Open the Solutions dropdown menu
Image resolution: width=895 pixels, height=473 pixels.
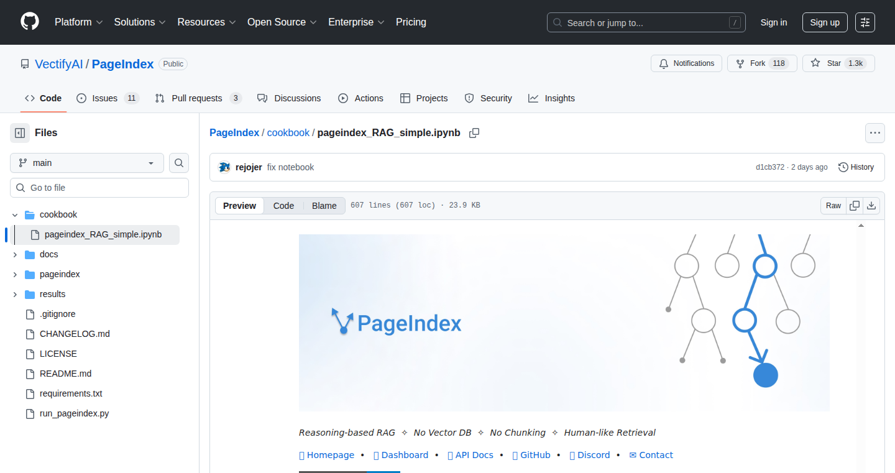(x=140, y=22)
